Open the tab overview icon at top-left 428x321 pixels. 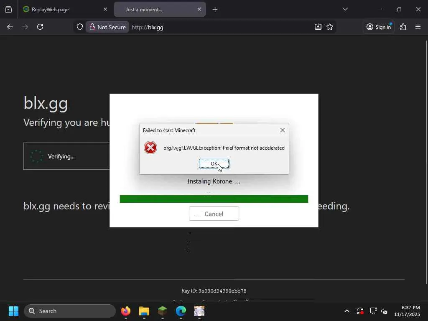coord(8,9)
